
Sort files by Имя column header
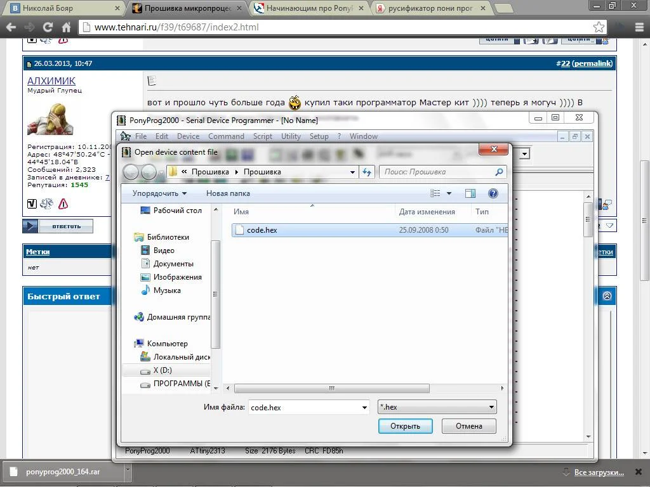point(241,212)
